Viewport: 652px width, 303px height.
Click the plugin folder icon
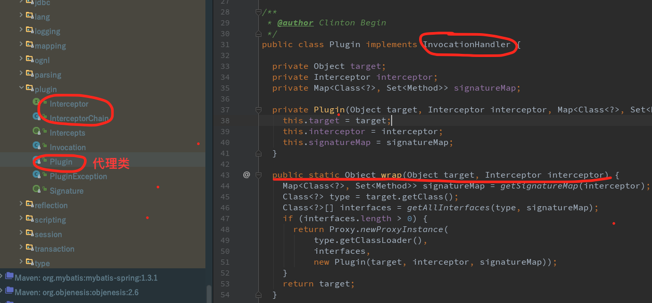(x=30, y=89)
